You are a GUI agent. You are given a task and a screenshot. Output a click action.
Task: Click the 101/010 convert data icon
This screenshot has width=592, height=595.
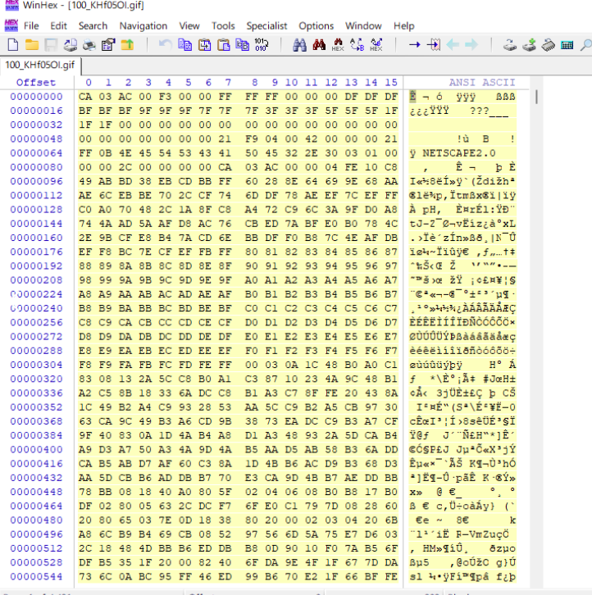point(261,44)
